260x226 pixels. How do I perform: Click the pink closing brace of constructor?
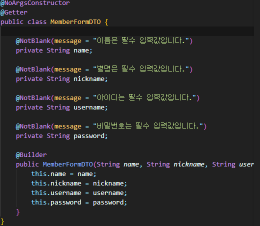pyautogui.click(x=18, y=212)
